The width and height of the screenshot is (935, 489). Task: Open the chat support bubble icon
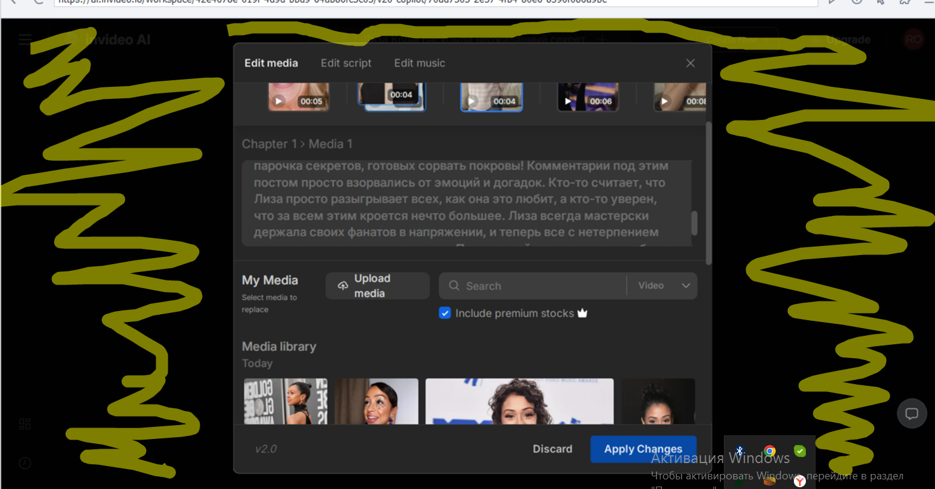tap(912, 414)
